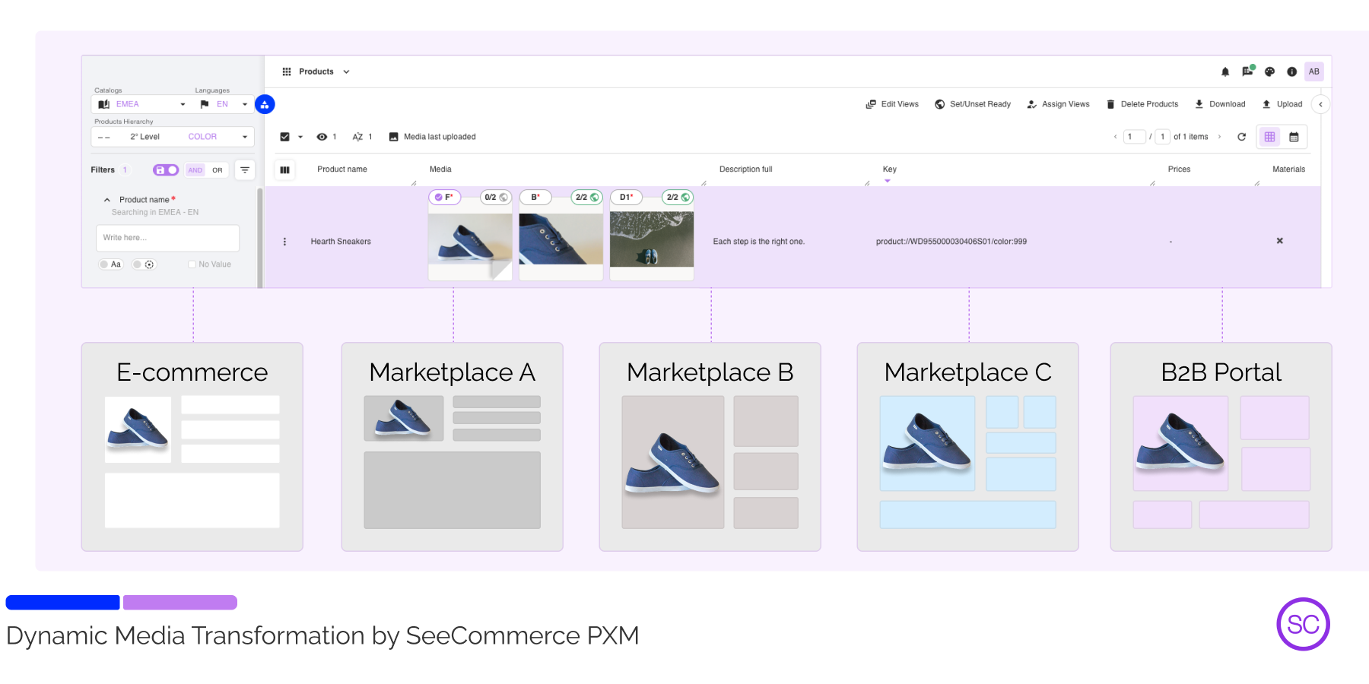The image size is (1369, 684).
Task: Toggle the Aa case-sensitive switch
Action: coord(110,264)
